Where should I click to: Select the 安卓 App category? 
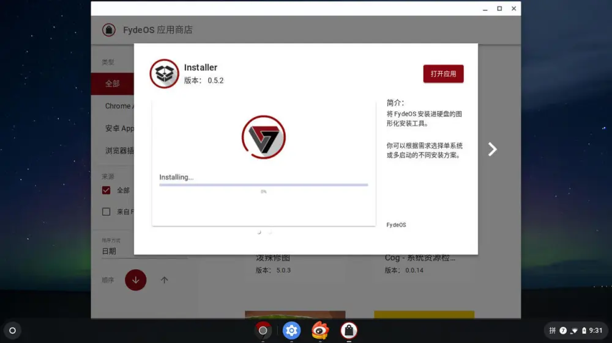click(119, 128)
